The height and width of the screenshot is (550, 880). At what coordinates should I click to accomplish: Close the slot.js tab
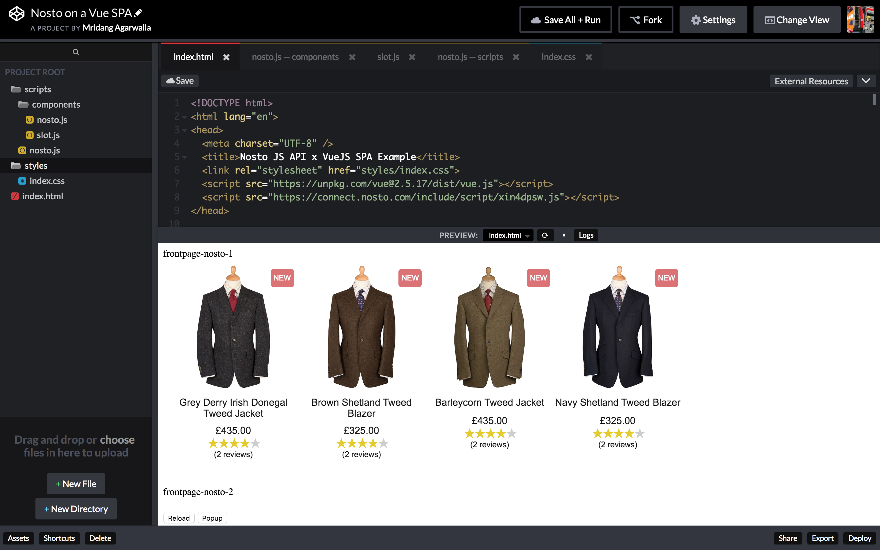(412, 57)
